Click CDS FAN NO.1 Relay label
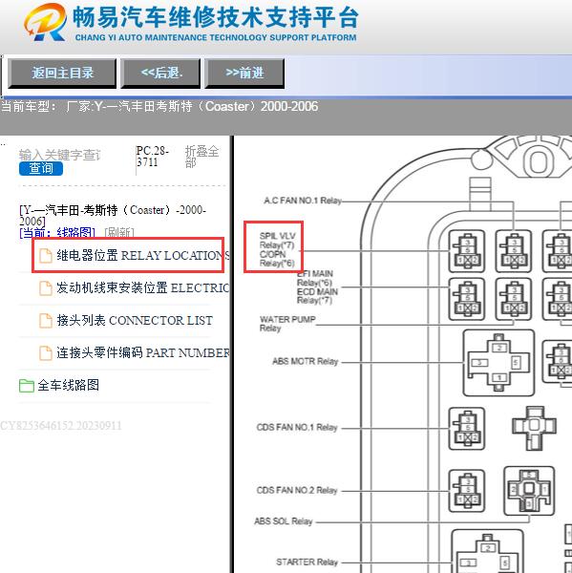 point(297,427)
